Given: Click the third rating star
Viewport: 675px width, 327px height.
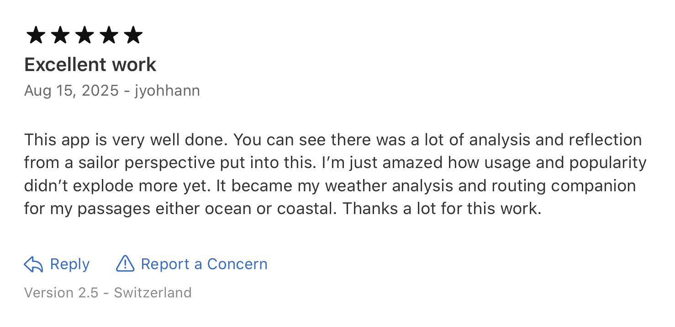Looking at the screenshot, I should coord(84,36).
